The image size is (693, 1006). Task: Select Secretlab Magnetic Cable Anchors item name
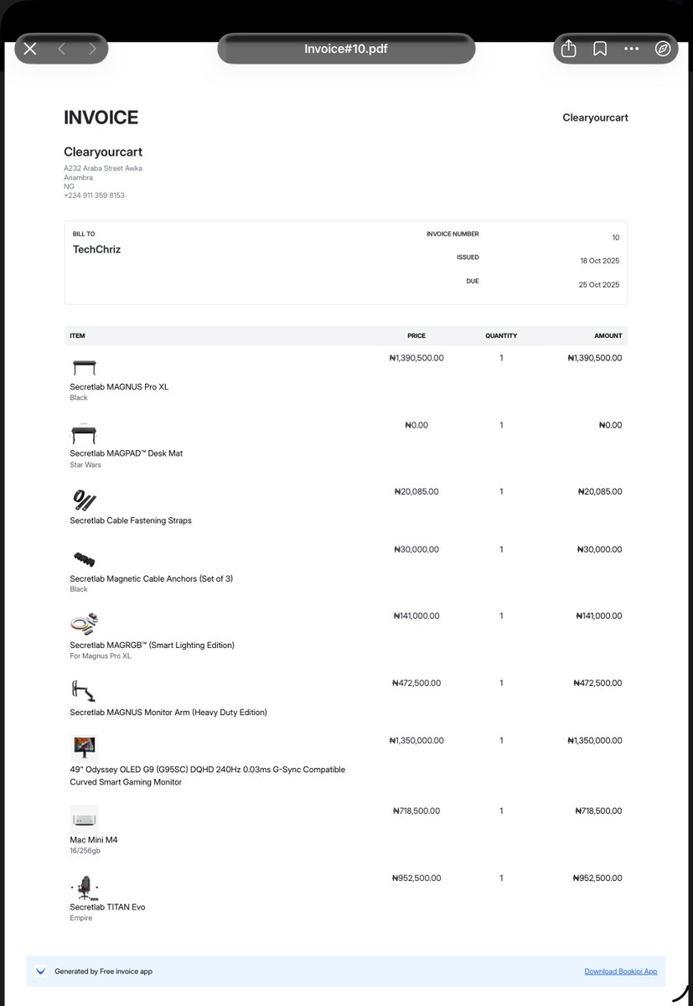(151, 579)
